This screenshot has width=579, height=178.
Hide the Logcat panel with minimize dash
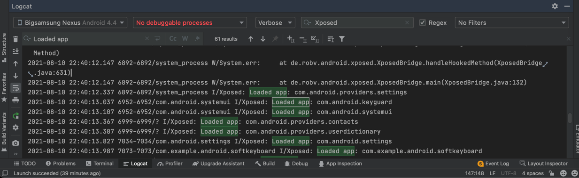click(567, 7)
